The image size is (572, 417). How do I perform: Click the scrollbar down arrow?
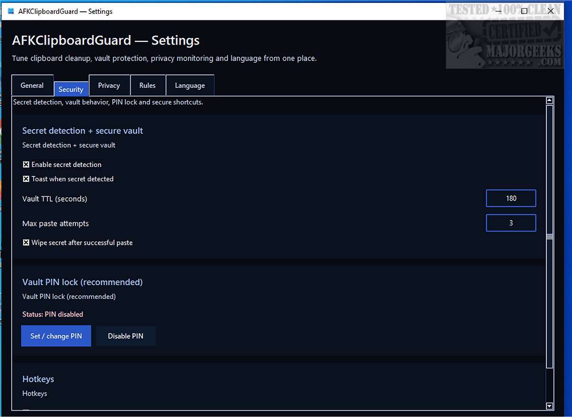550,406
